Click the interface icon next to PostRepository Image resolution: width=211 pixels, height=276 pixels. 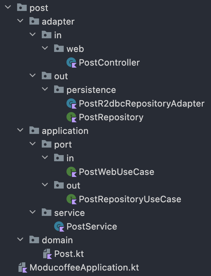(x=71, y=117)
